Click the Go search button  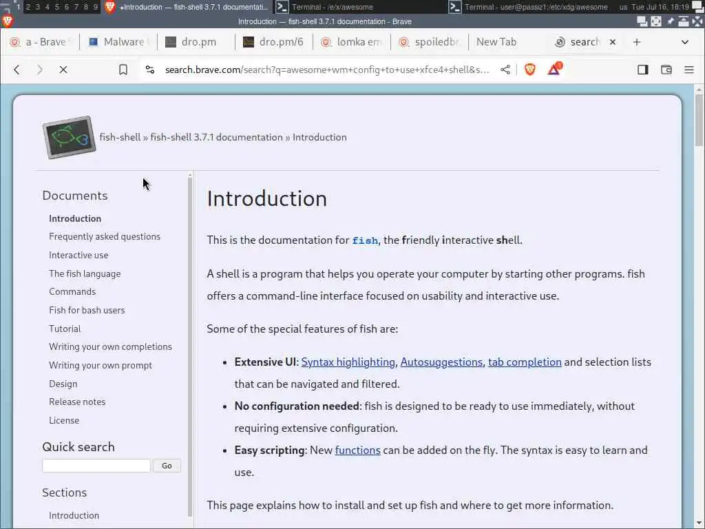167,466
